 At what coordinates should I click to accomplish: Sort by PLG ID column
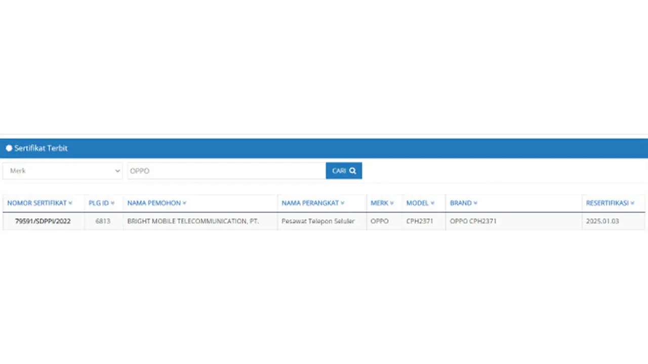click(x=101, y=203)
